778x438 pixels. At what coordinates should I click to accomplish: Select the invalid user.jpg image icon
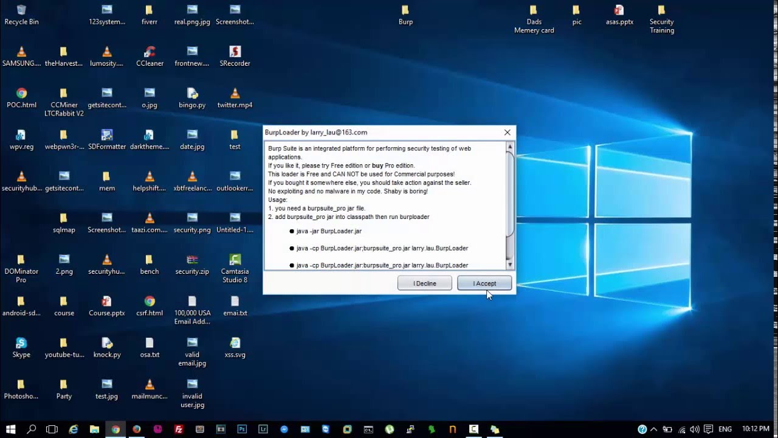(192, 394)
